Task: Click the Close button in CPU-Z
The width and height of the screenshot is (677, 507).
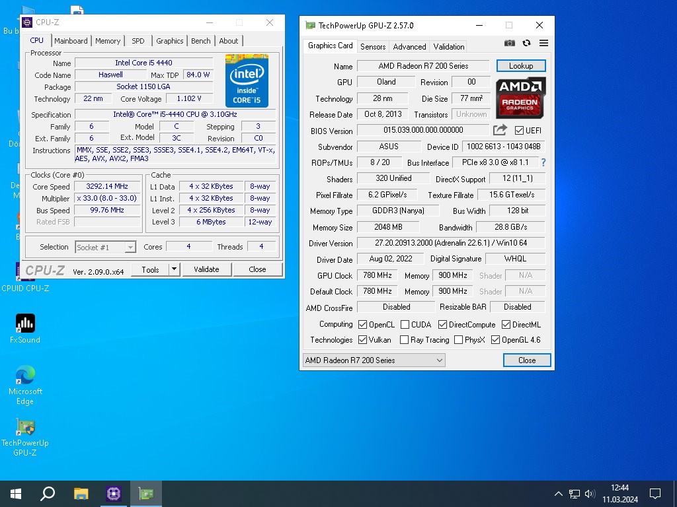Action: pos(257,269)
